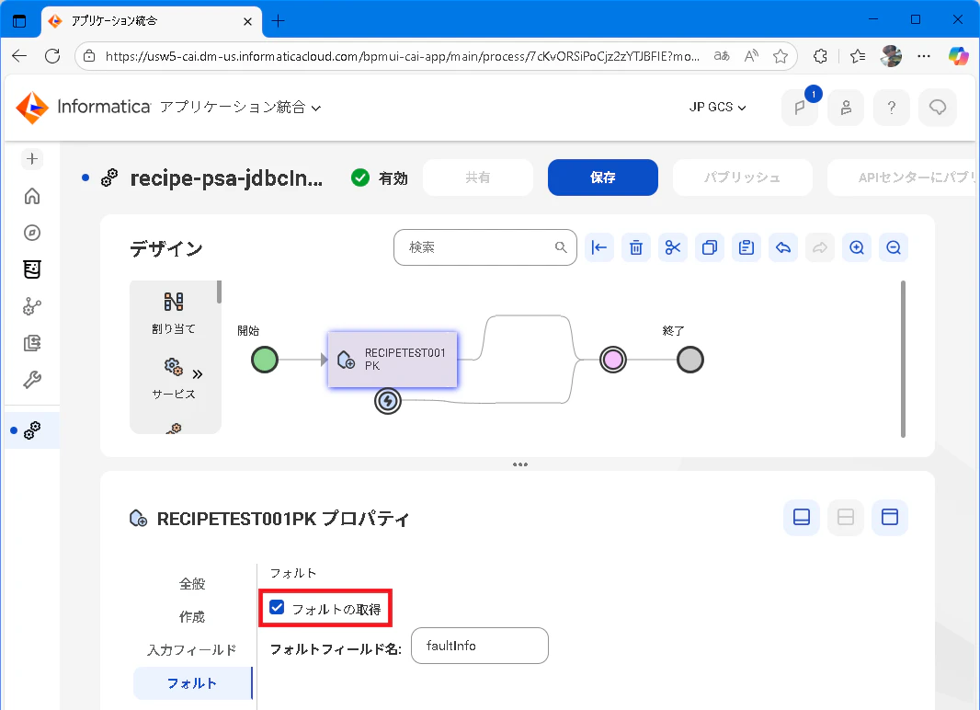Click the 有効 status indicator
The image size is (980, 710).
point(380,178)
